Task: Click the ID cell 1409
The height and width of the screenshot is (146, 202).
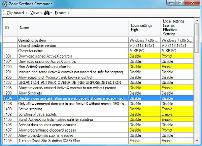Action: pos(10,141)
